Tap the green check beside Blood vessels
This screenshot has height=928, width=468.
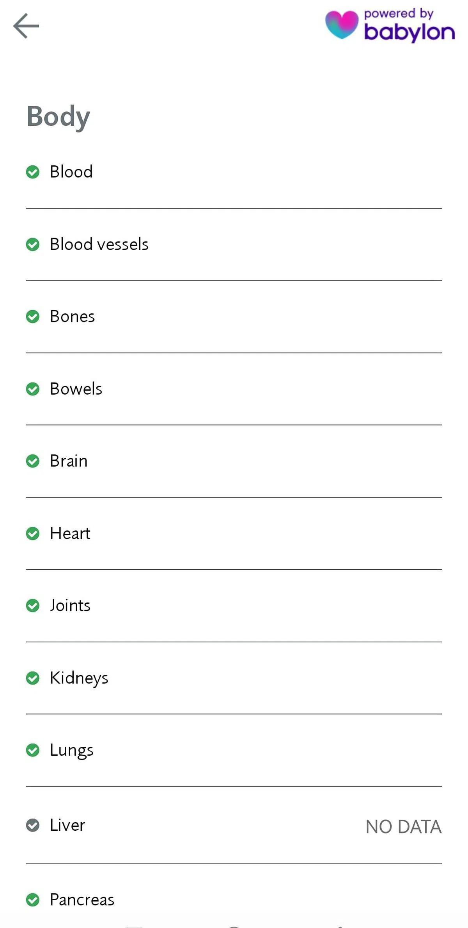33,245
